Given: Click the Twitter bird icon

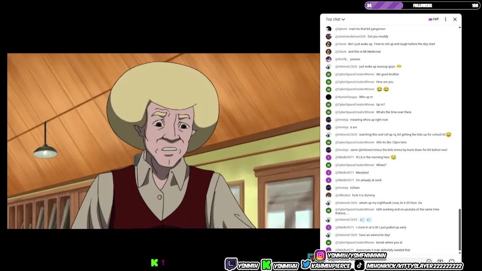Looking at the screenshot, I should 306,265.
